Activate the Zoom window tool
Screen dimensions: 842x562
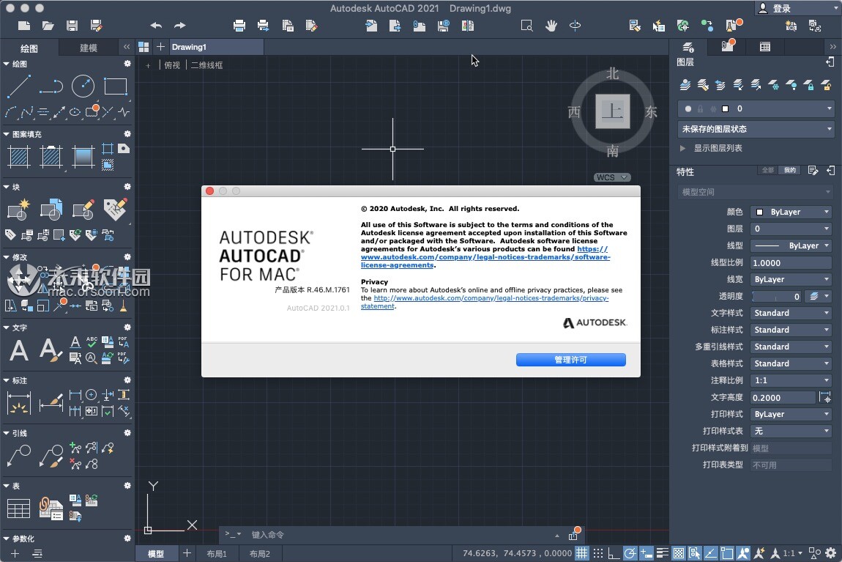526,25
